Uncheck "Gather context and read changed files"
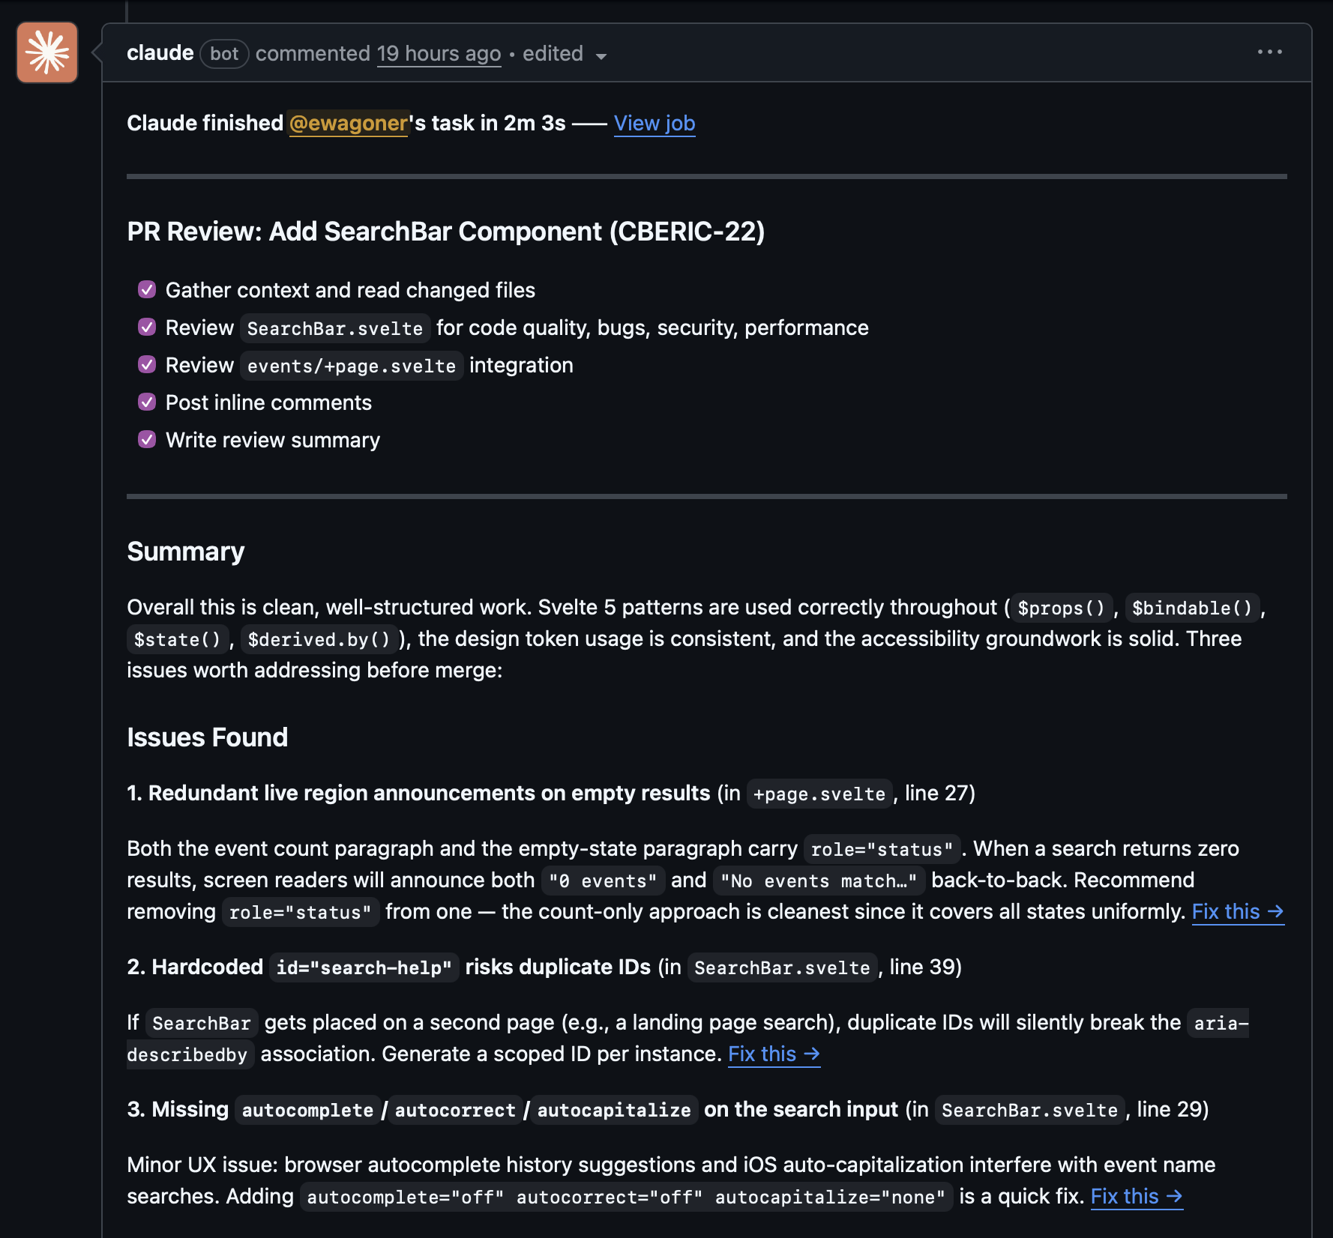The width and height of the screenshot is (1333, 1238). click(147, 289)
